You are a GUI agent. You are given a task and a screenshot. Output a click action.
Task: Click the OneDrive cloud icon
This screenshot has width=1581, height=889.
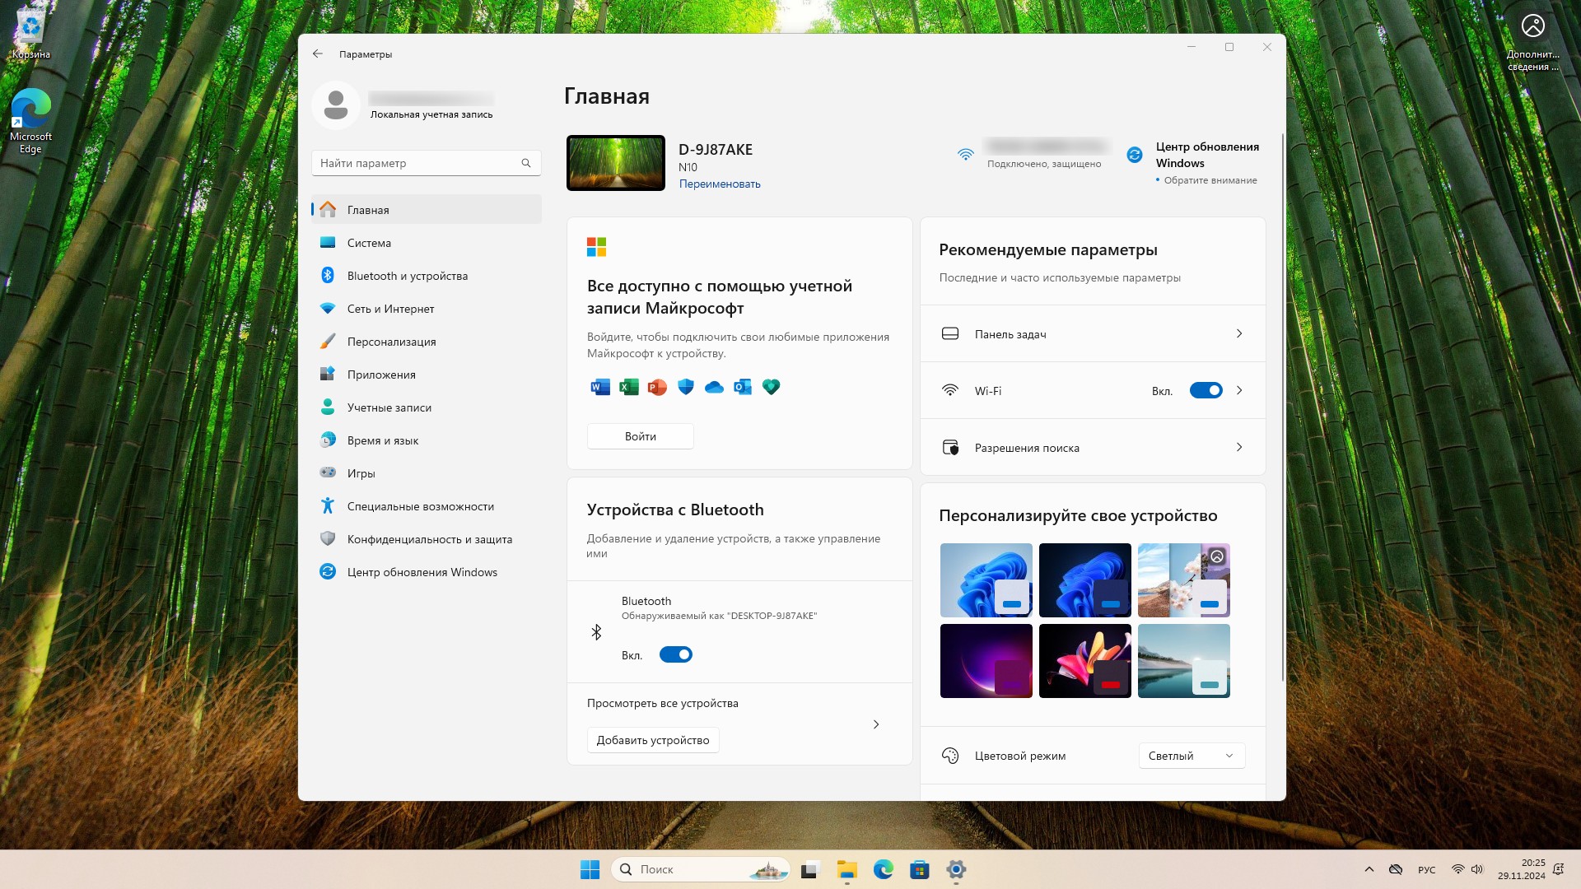[714, 387]
